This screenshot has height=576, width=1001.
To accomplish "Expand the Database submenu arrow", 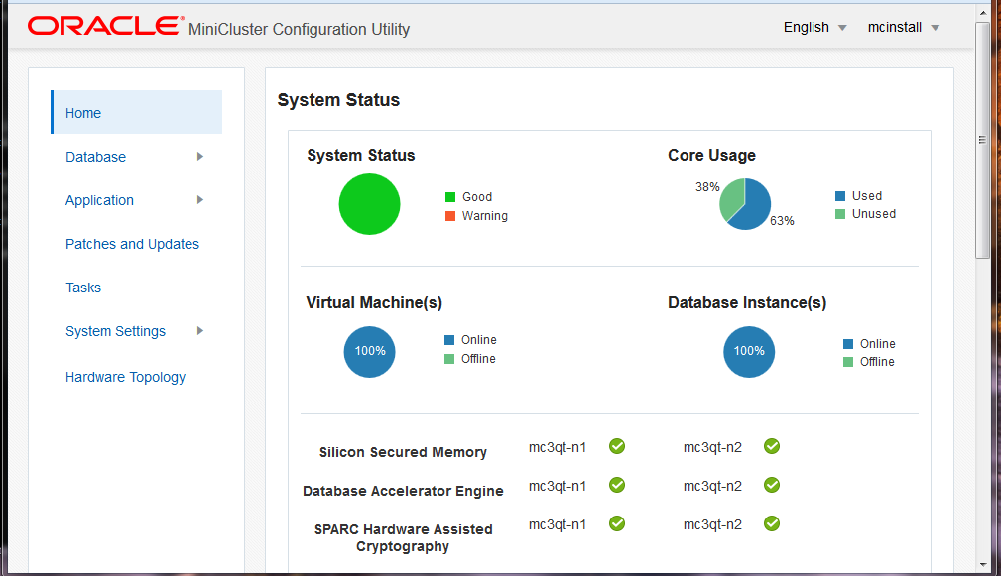I will tap(199, 157).
